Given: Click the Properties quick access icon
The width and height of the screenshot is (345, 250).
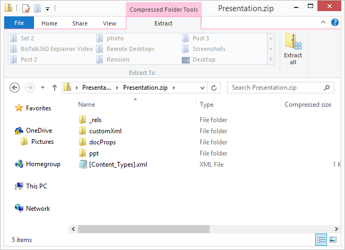Looking at the screenshot, I should point(26,8).
